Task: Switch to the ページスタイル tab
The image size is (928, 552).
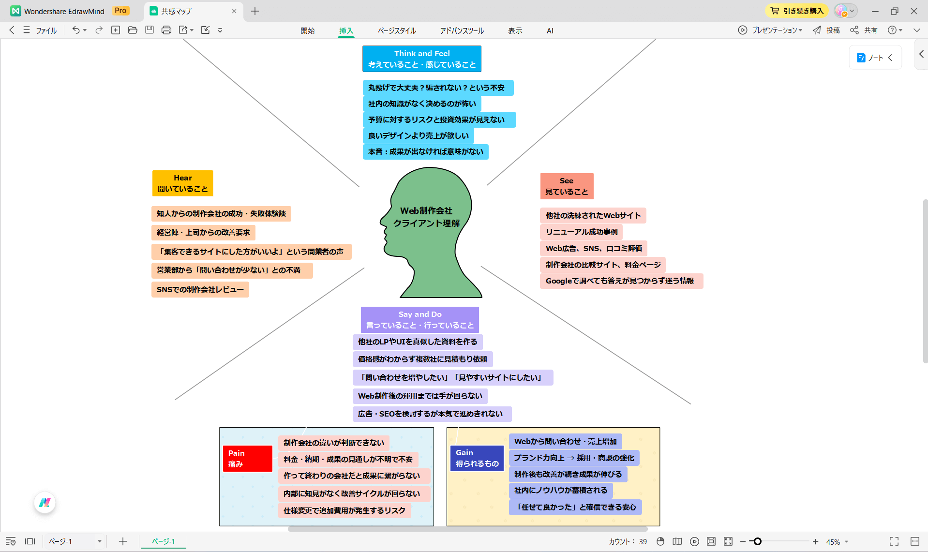Action: [x=397, y=30]
